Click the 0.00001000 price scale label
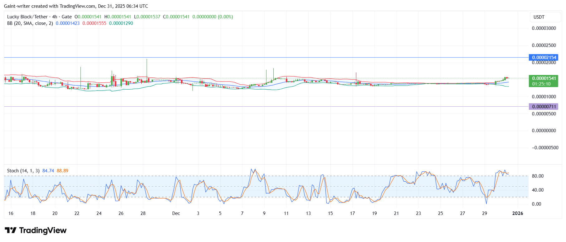Viewport: 566px width, 242px height. pos(544,97)
